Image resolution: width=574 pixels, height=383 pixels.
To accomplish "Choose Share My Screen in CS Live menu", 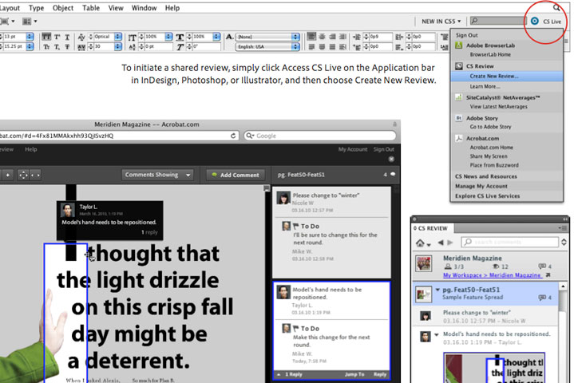I will 489,156.
